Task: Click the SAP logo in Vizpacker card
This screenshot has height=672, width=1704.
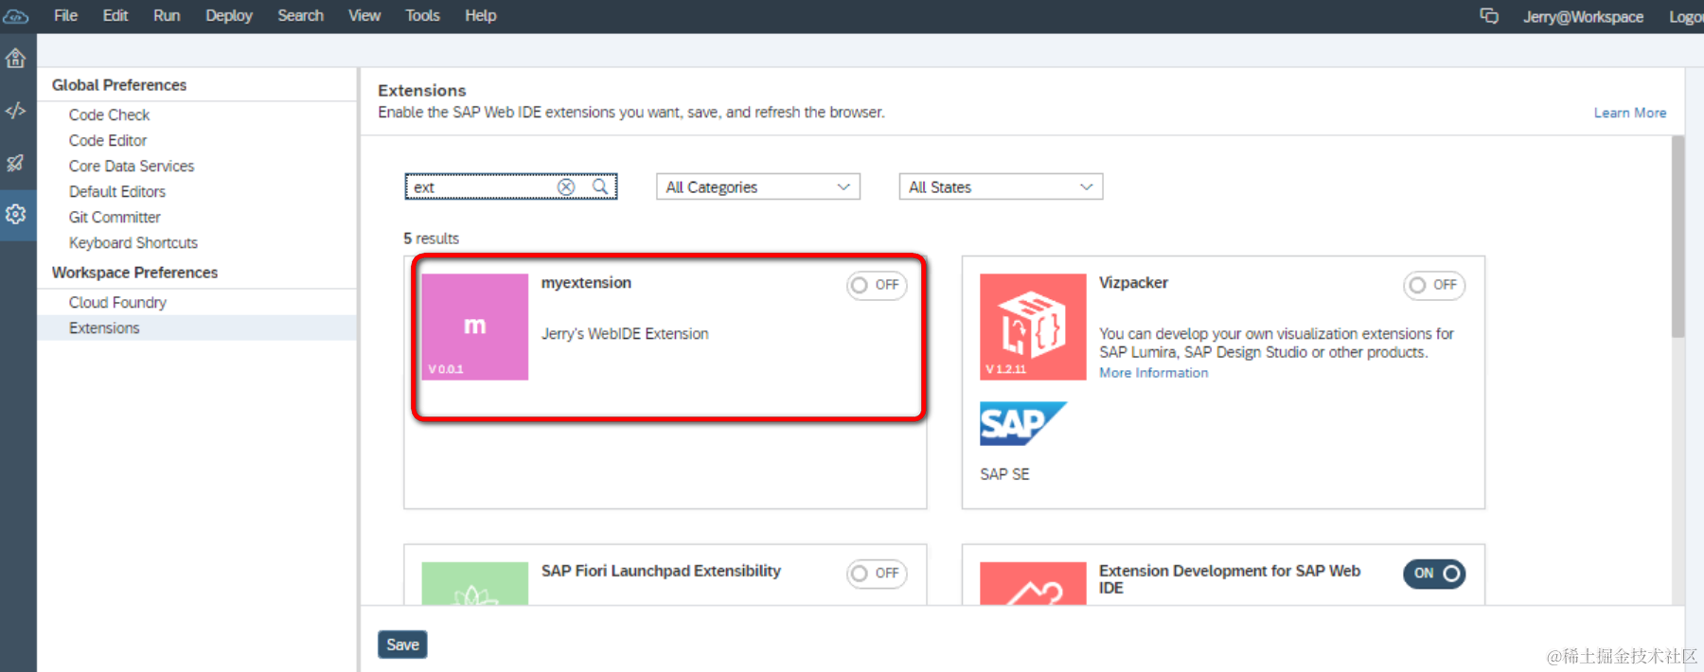Action: [x=1022, y=423]
